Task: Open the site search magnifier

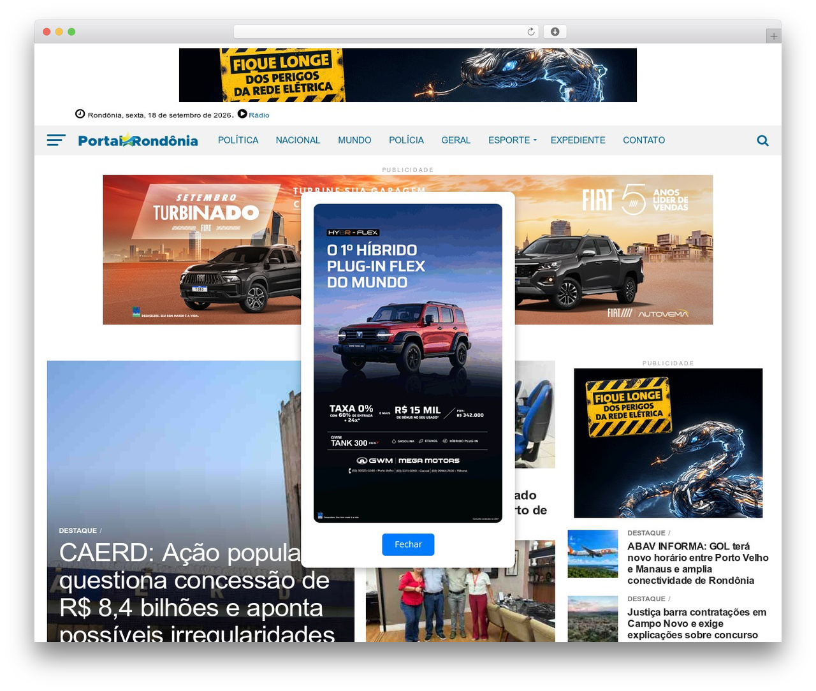Action: click(x=762, y=140)
